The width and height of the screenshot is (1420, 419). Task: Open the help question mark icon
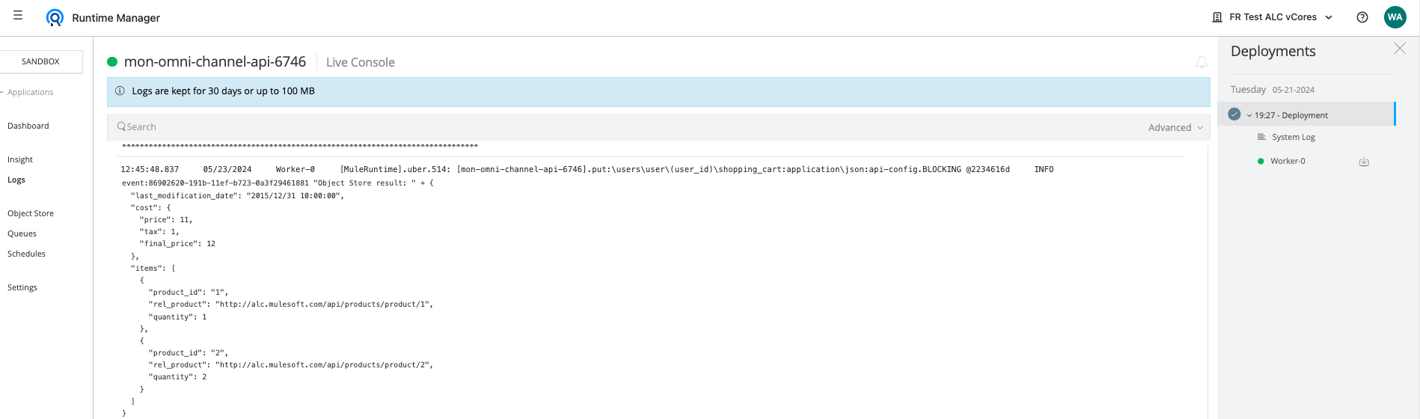(x=1362, y=17)
